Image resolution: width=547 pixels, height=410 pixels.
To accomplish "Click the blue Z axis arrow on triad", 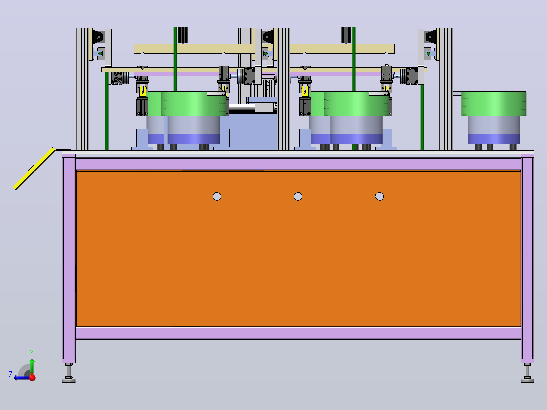I will [21, 378].
